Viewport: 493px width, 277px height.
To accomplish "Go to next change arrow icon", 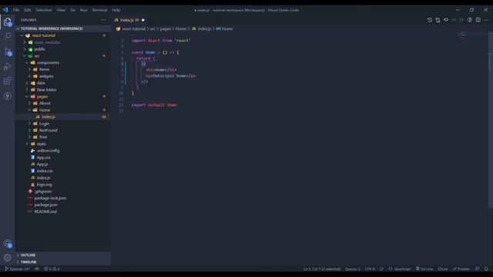I will click(x=461, y=20).
